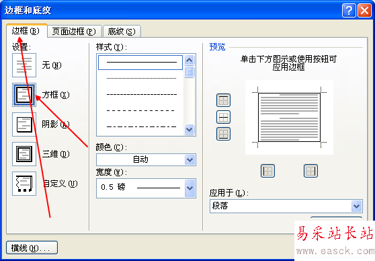Select the 方框(X) box border icon
Image resolution: width=375 pixels, height=261 pixels.
click(x=24, y=95)
